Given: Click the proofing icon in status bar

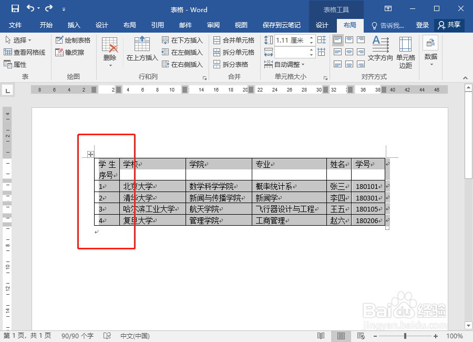Looking at the screenshot, I should tap(107, 336).
